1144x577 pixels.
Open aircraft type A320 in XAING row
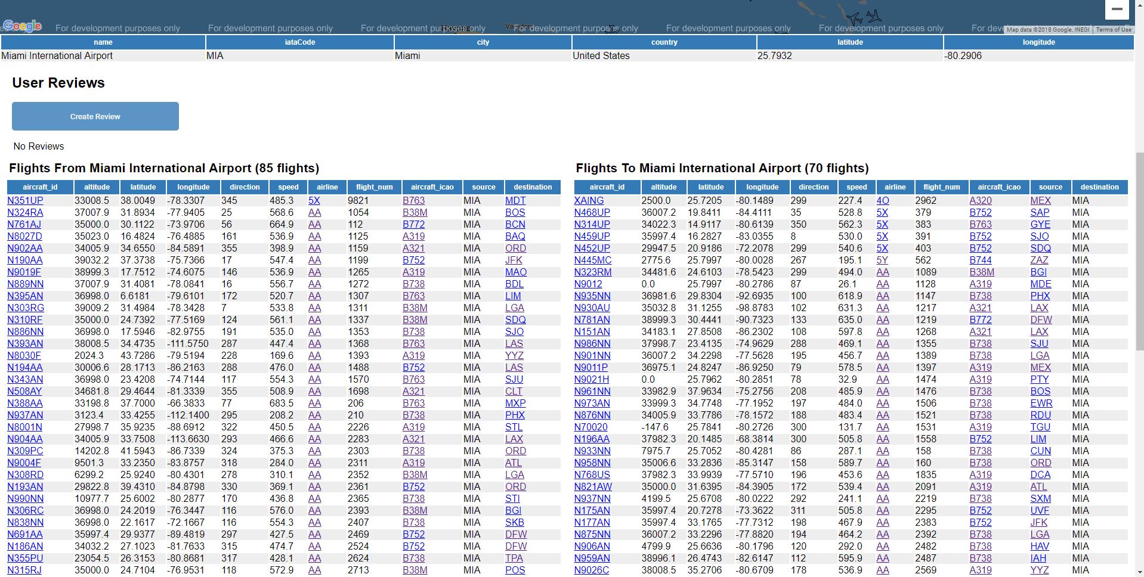(x=981, y=201)
